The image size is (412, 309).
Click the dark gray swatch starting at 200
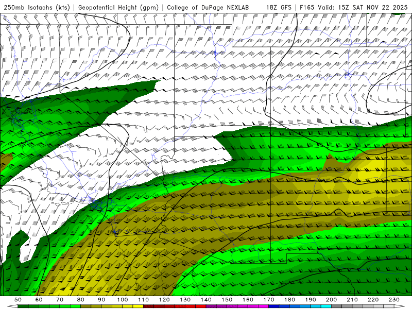(337, 306)
